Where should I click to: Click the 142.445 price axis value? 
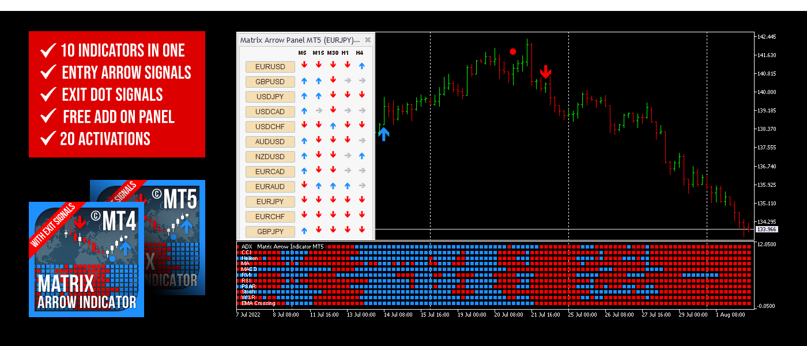[x=766, y=36]
